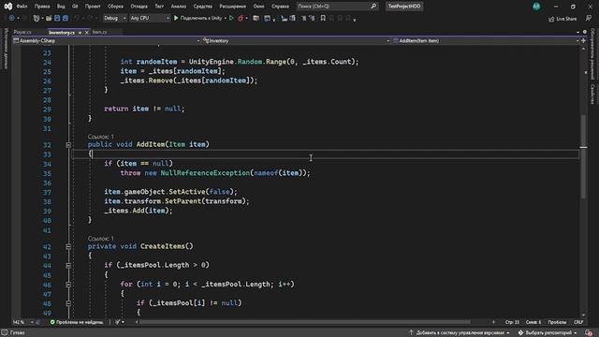Open the Анализ menu
The image size is (599, 337).
coord(179,7)
